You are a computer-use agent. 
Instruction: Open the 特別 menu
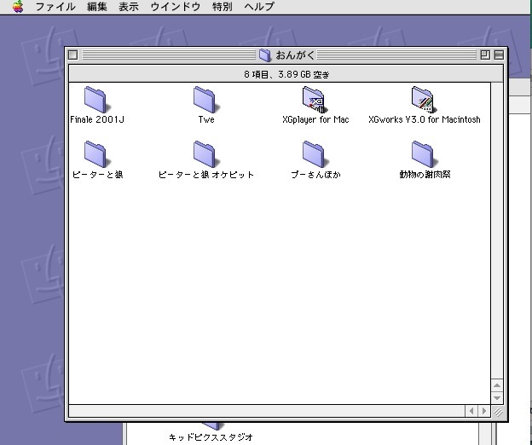(223, 7)
